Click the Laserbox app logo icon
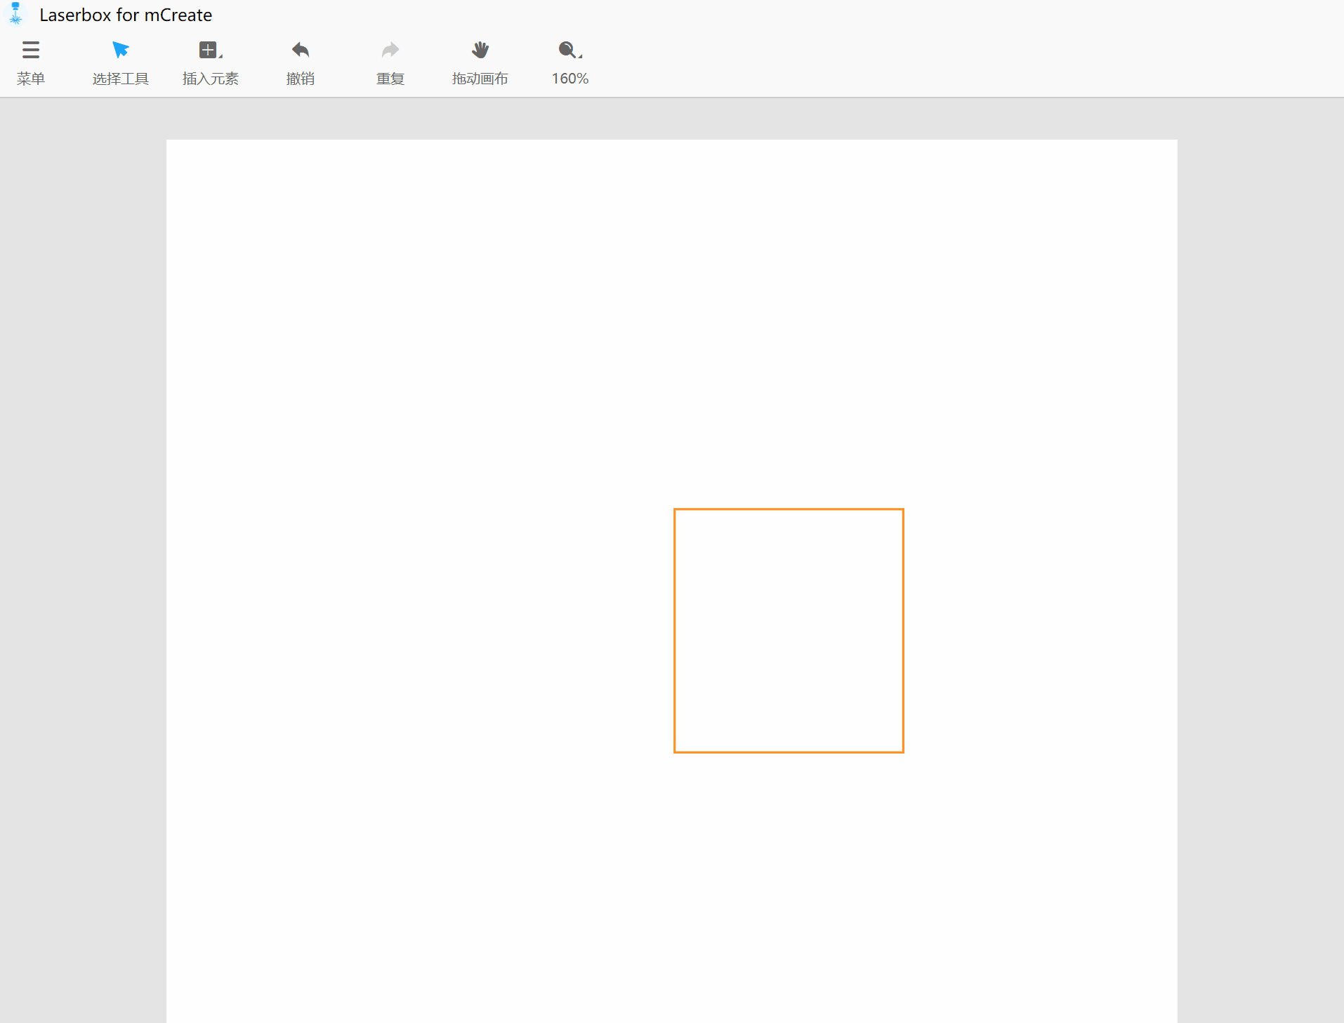Image resolution: width=1344 pixels, height=1023 pixels. [15, 13]
